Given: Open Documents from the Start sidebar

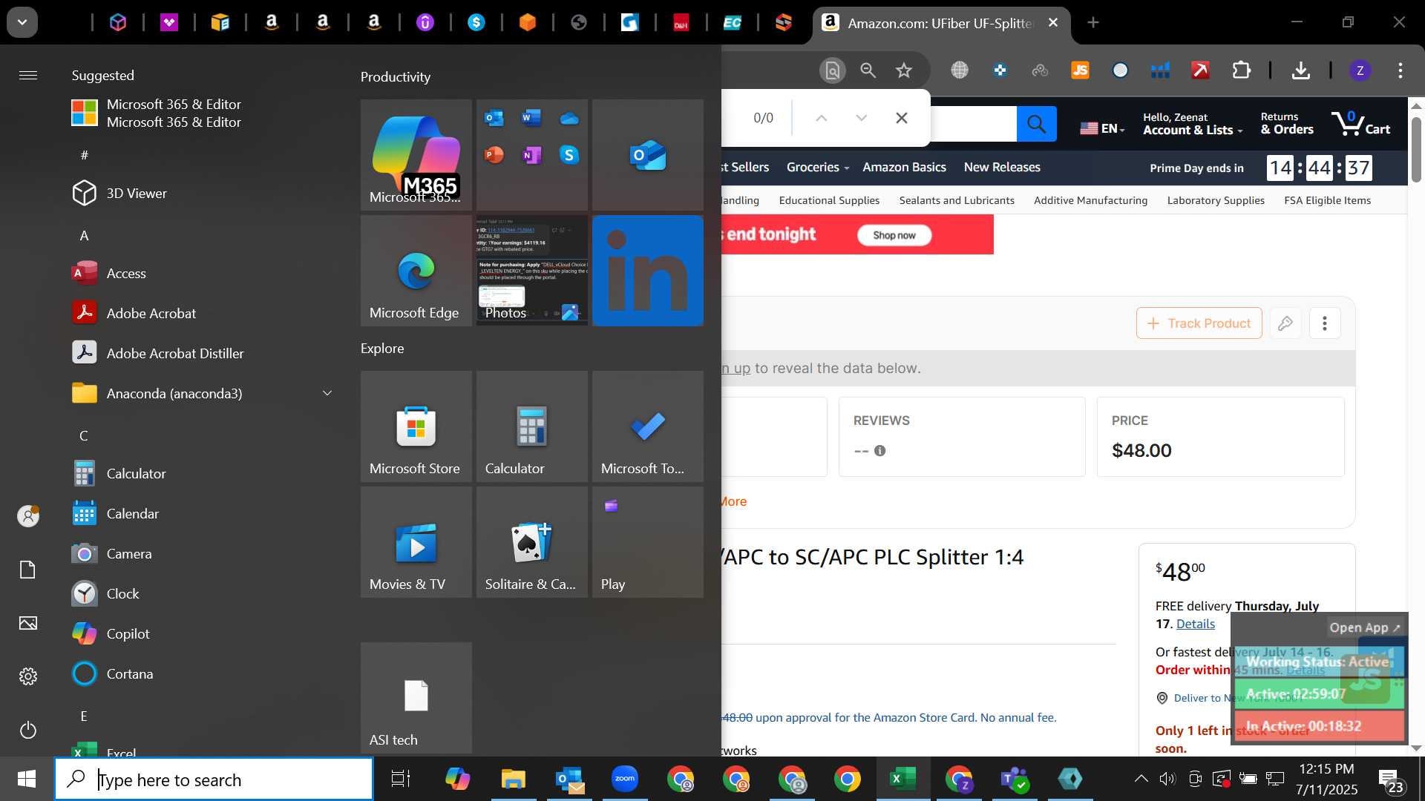Looking at the screenshot, I should click(28, 570).
